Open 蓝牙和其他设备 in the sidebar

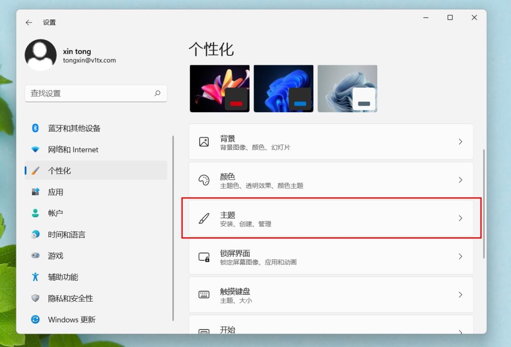pos(96,128)
